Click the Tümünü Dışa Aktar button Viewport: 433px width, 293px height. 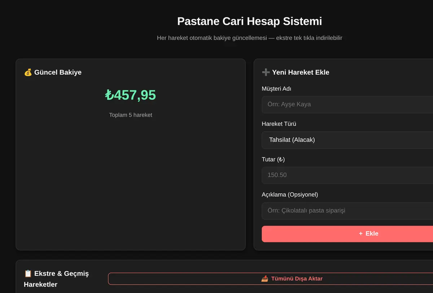click(x=271, y=279)
